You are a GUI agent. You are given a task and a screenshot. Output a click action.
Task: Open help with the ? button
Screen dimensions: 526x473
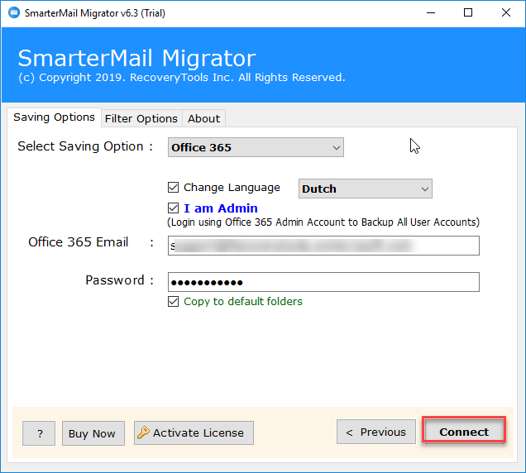(39, 433)
